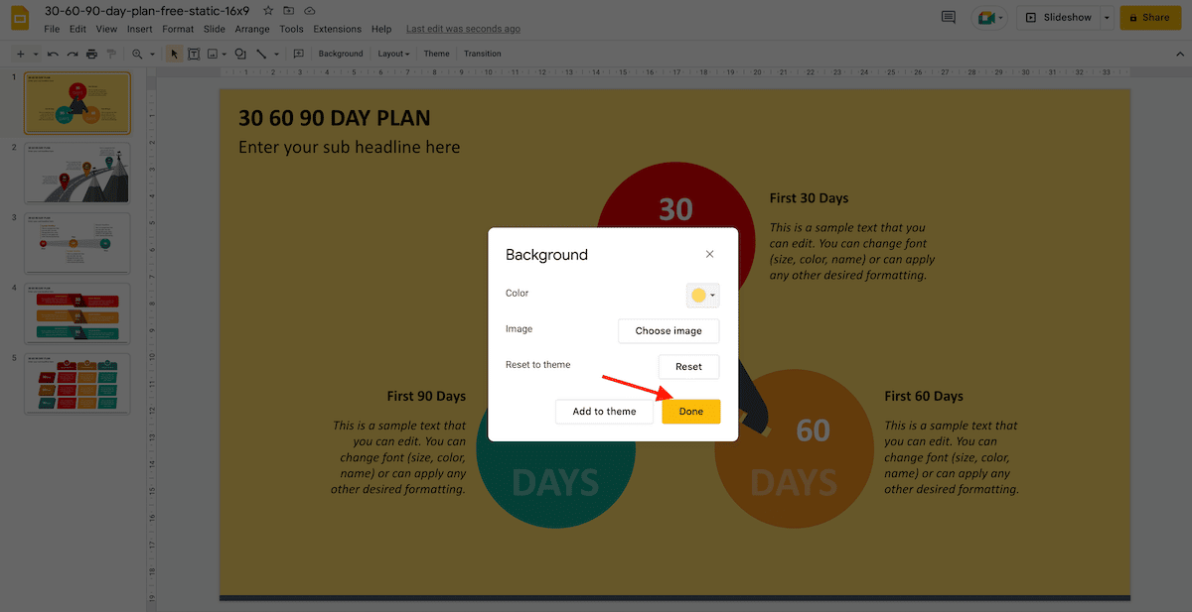
Task: Open the Extensions menu
Action: (x=338, y=29)
